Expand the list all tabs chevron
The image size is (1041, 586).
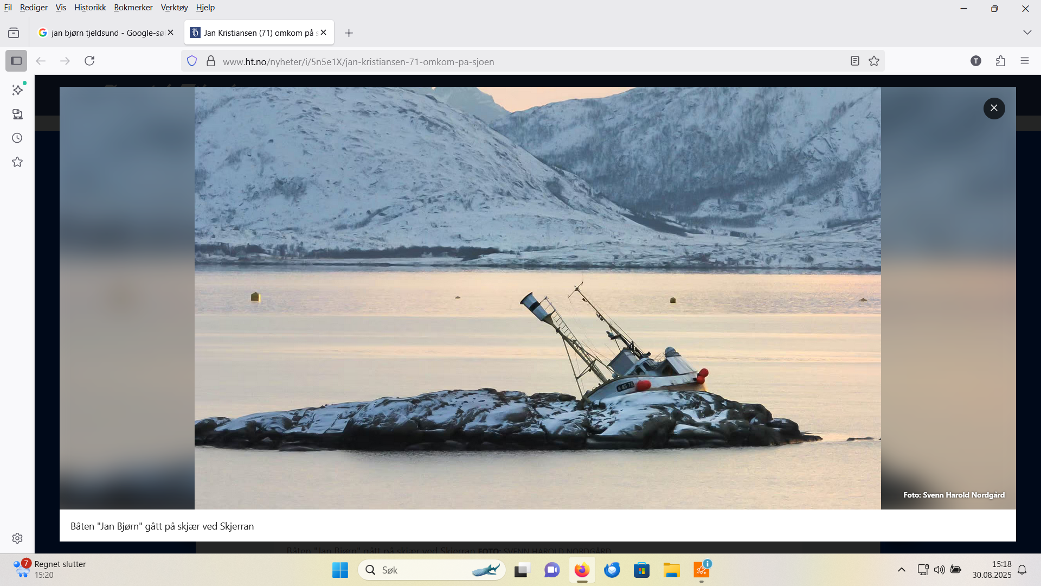pos(1027,33)
